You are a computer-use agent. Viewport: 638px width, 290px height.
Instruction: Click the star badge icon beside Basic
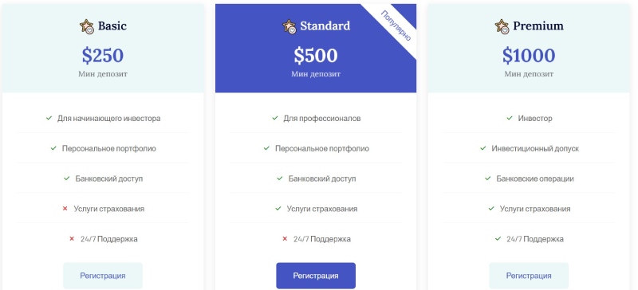pyautogui.click(x=87, y=26)
